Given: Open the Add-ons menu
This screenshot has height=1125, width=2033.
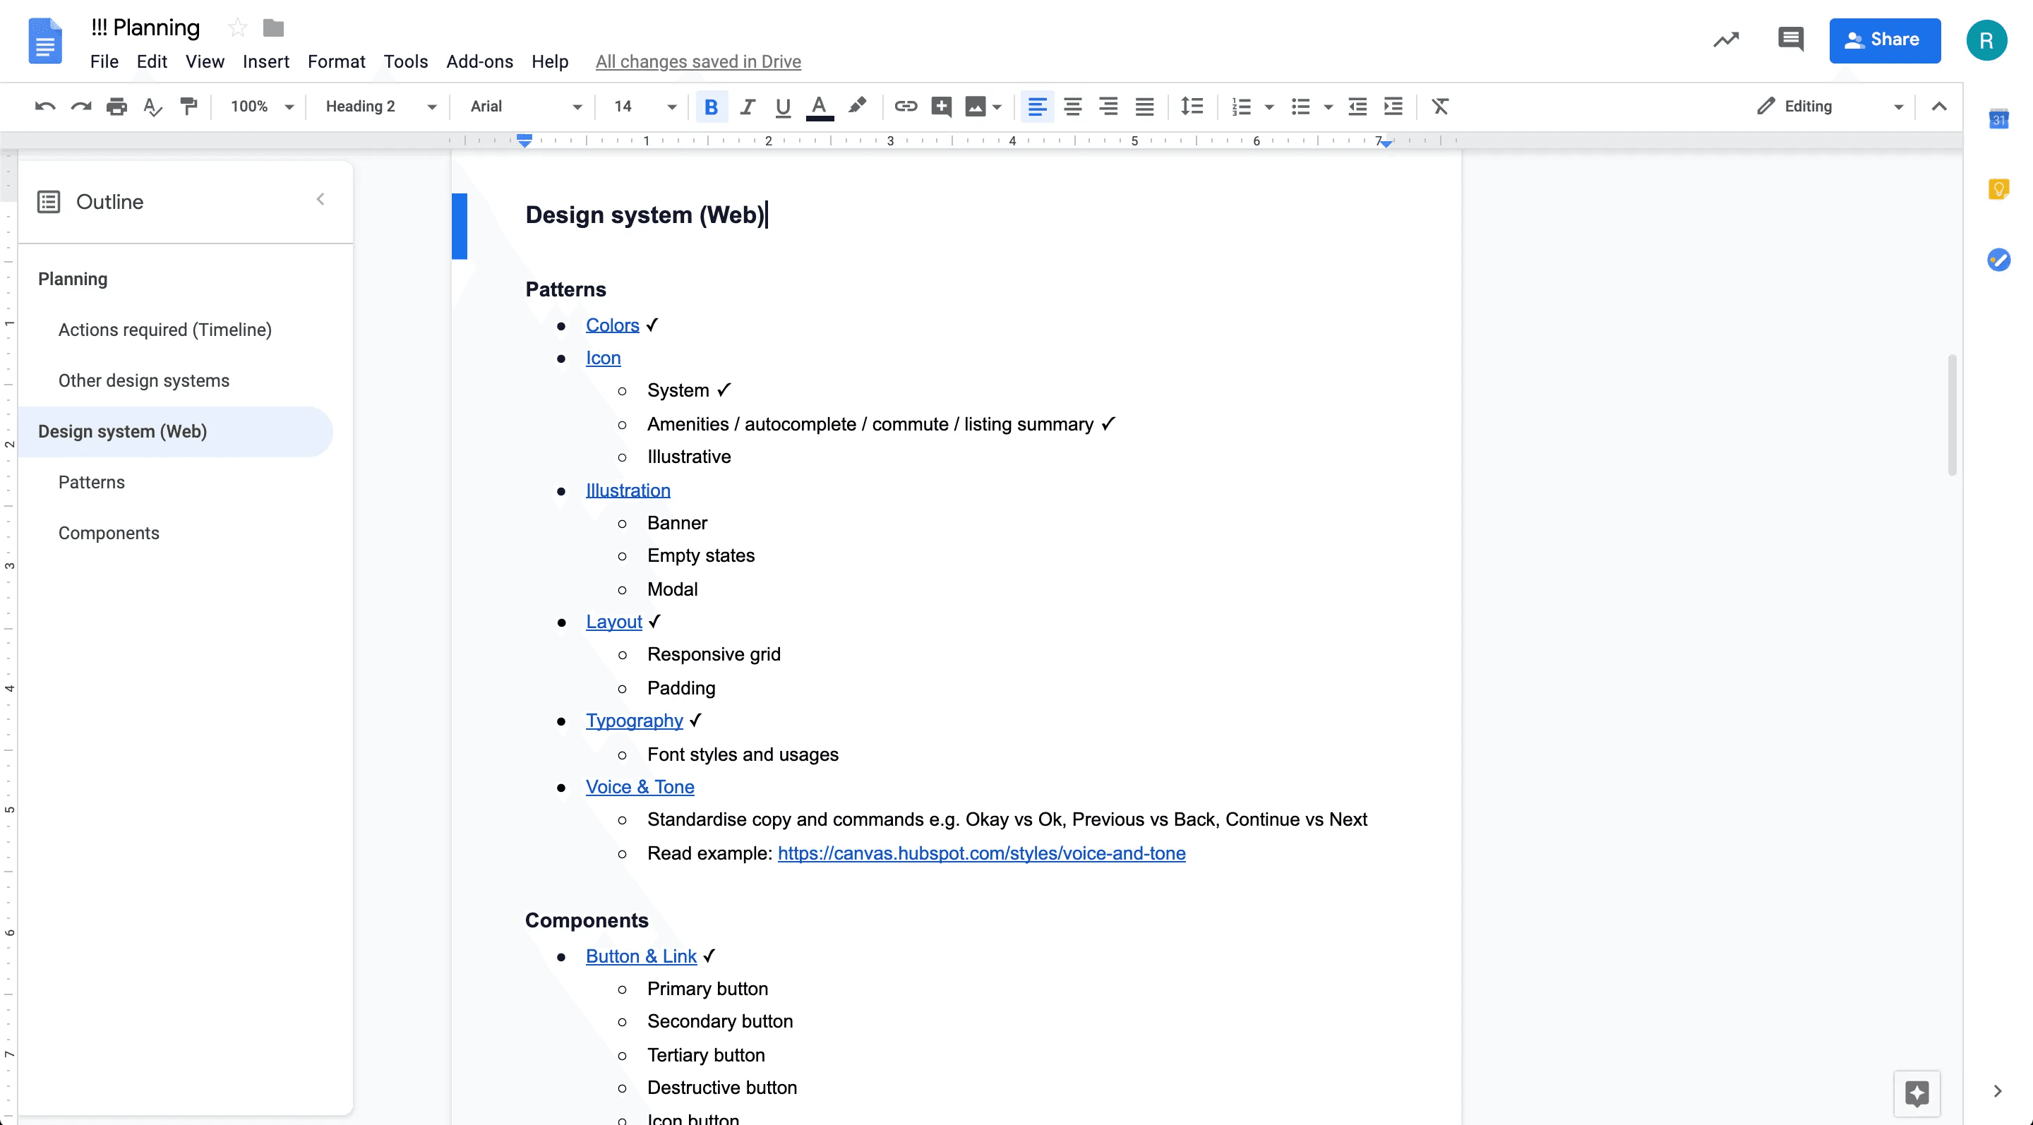Looking at the screenshot, I should pyautogui.click(x=479, y=61).
